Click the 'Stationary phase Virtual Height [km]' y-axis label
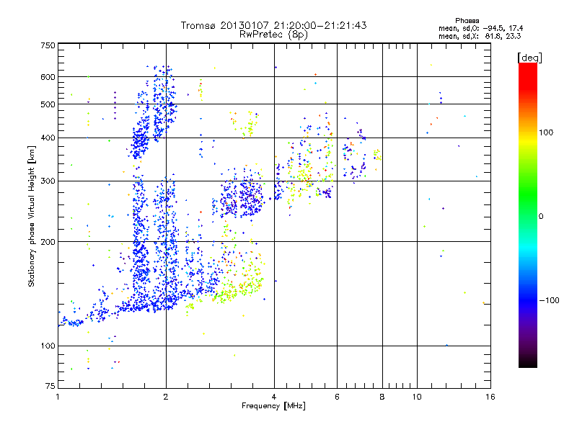Image resolution: width=577 pixels, height=432 pixels. click(31, 217)
